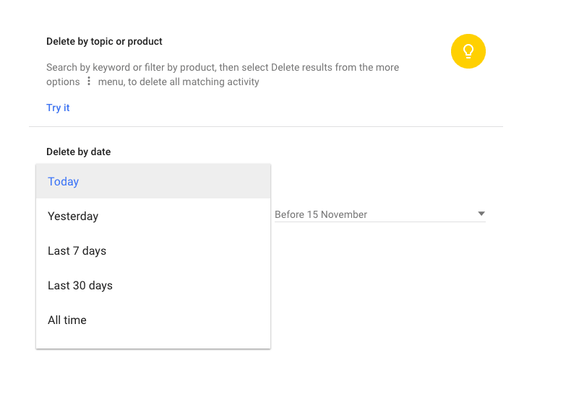Click the Before 15 November date field
566x394 pixels.
point(380,214)
